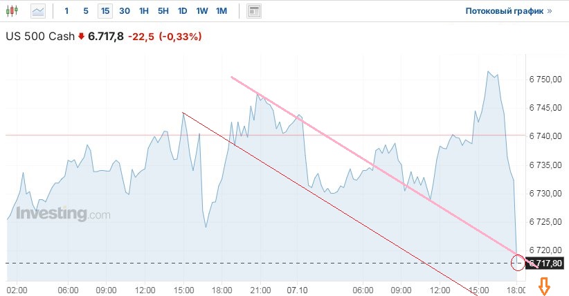Open the news layout icon
Viewport: 569px width, 296px height.
coord(254,11)
